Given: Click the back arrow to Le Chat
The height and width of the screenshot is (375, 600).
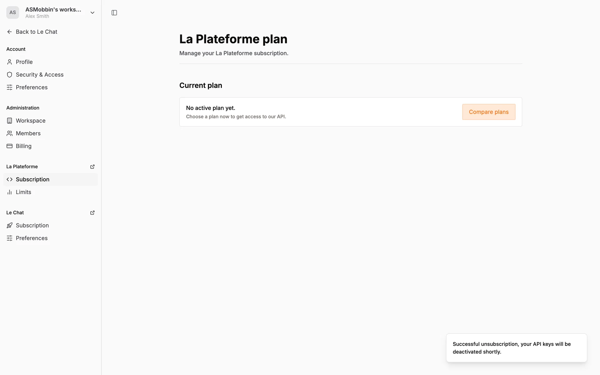Looking at the screenshot, I should click(x=9, y=32).
